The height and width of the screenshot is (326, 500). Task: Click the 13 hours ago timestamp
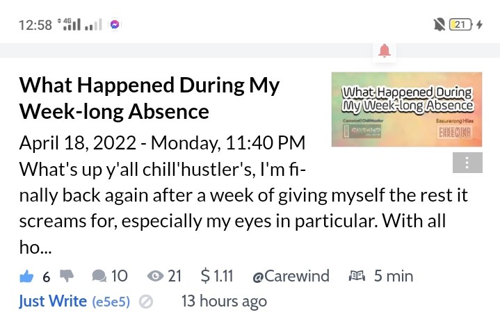click(224, 302)
